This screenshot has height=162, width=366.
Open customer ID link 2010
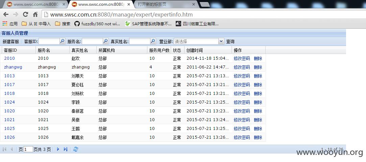(x=9, y=58)
